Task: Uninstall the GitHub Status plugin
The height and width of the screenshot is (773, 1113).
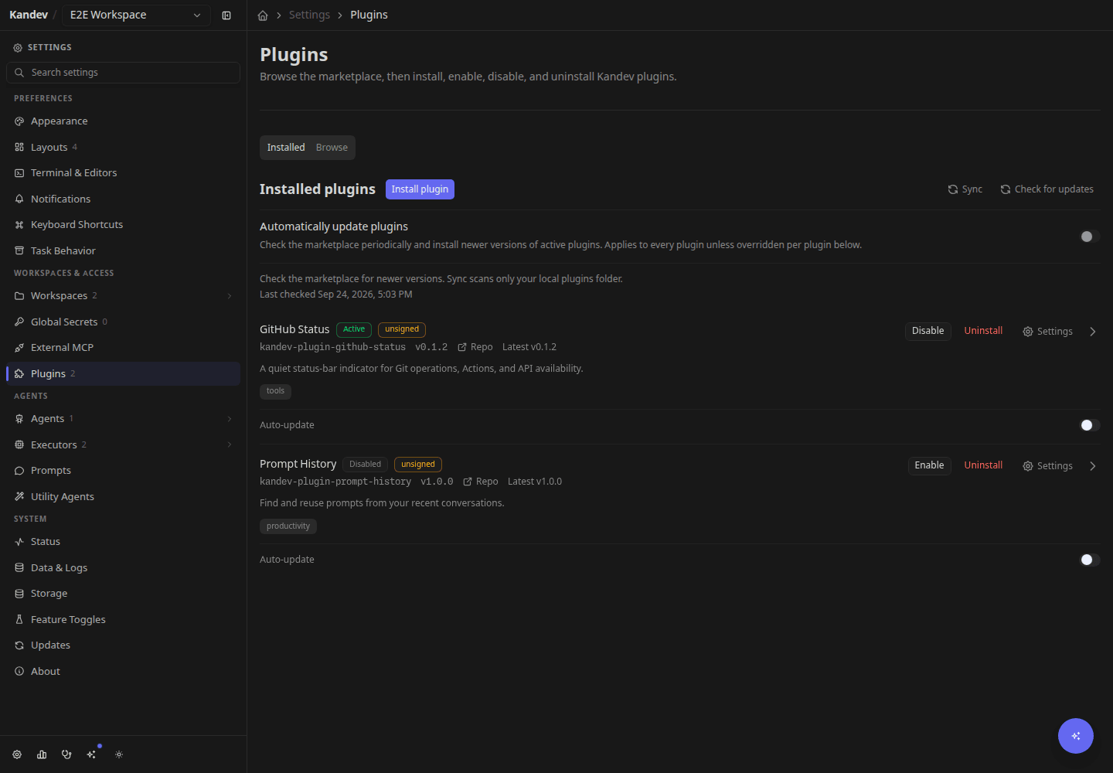Action: click(983, 331)
